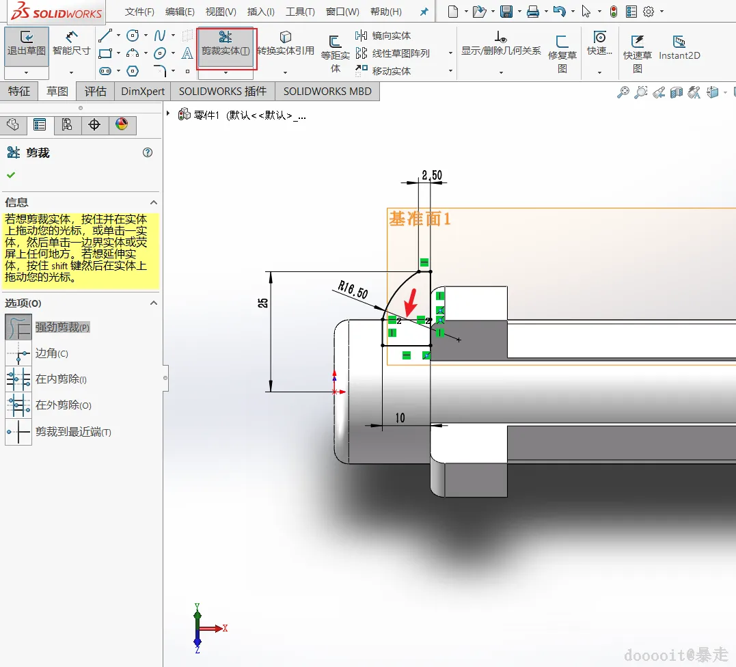
Task: Click Mirror Entities (镜向实体)
Action: [x=383, y=36]
